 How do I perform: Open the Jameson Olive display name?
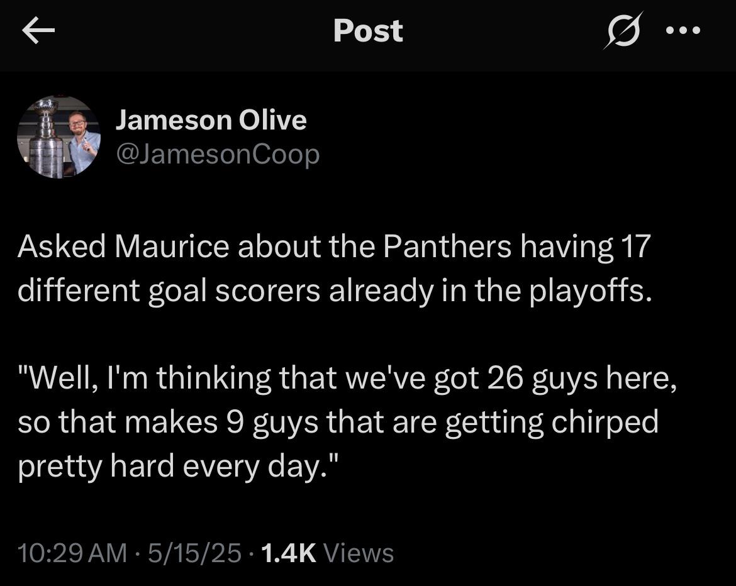click(x=211, y=120)
